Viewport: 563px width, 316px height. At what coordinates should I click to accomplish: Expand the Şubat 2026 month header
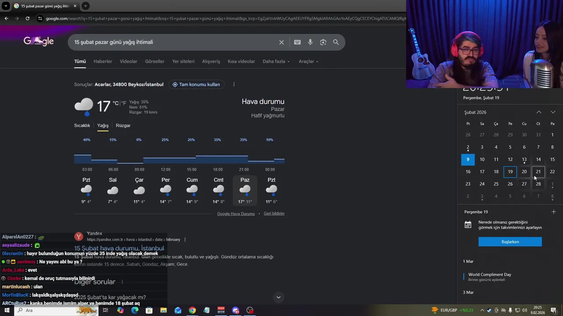click(475, 112)
